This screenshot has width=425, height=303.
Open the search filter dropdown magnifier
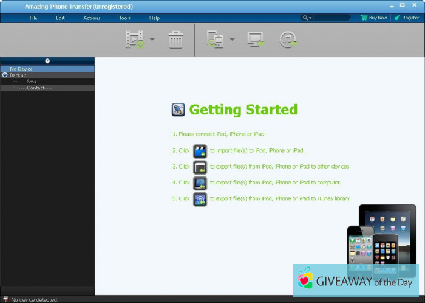(x=306, y=18)
